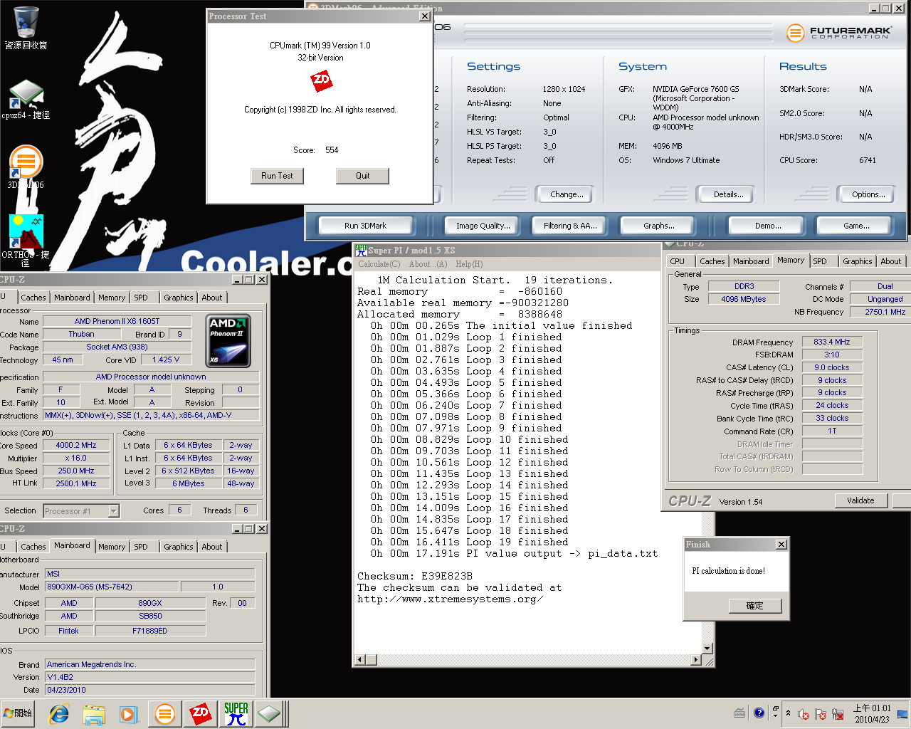Click the show desktop icon beside the clock
Screen dimensions: 911x729
pyautogui.click(x=902, y=713)
